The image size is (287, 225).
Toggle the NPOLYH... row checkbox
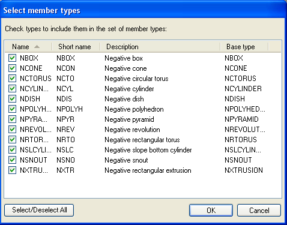[12, 109]
